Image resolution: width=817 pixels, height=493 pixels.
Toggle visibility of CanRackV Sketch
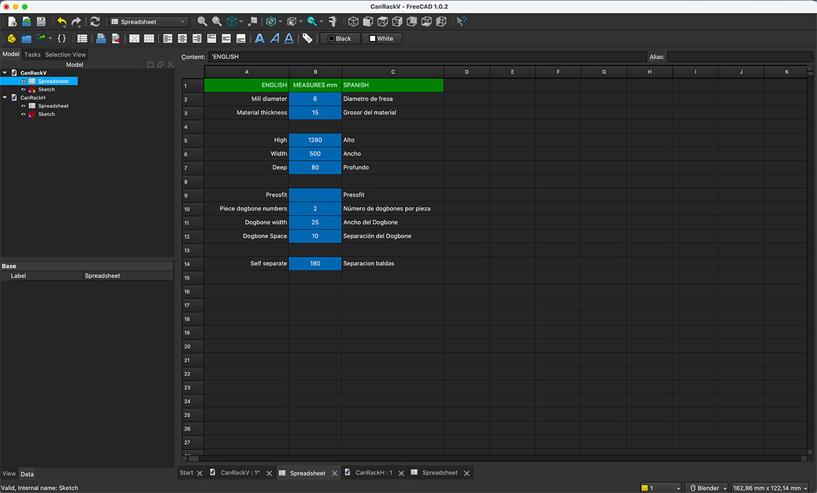pyautogui.click(x=23, y=89)
